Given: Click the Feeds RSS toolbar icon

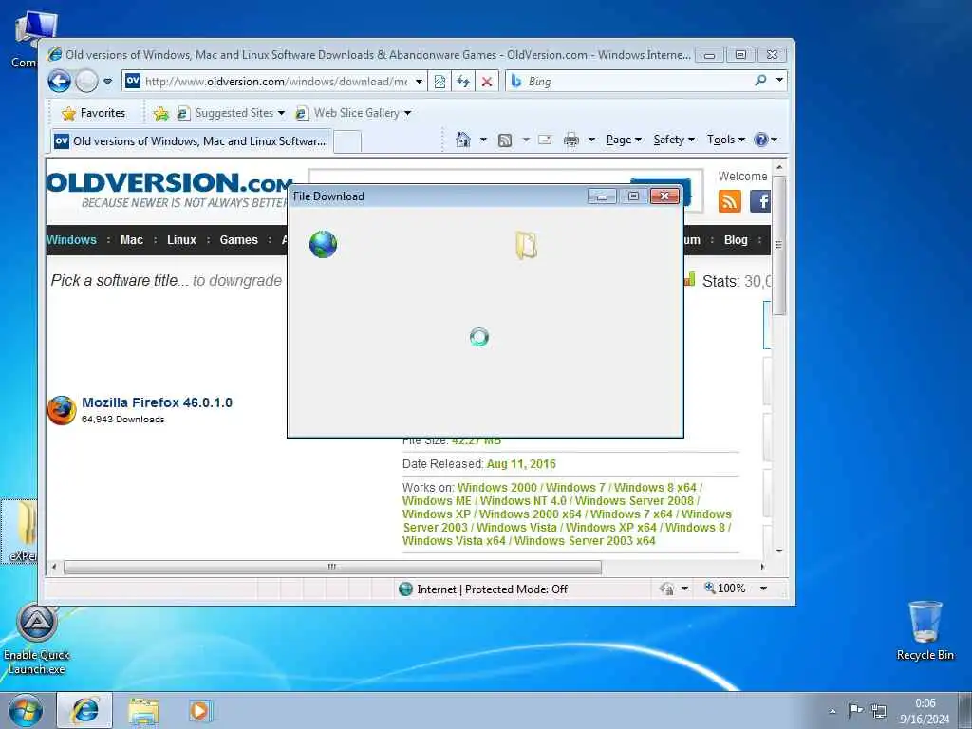Looking at the screenshot, I should click(505, 140).
